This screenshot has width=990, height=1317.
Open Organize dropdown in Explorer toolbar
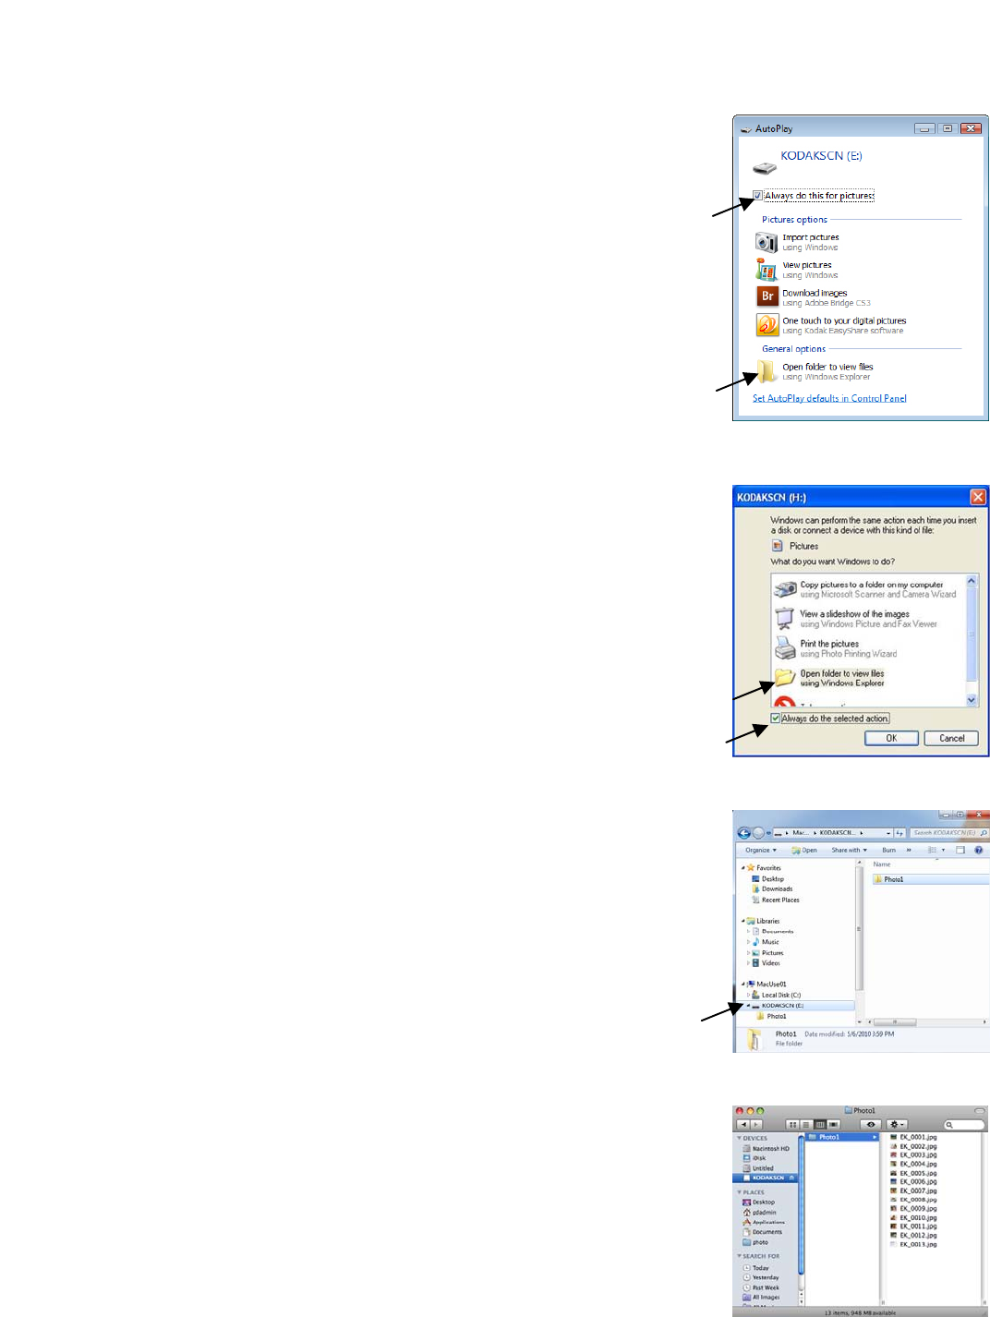click(761, 850)
